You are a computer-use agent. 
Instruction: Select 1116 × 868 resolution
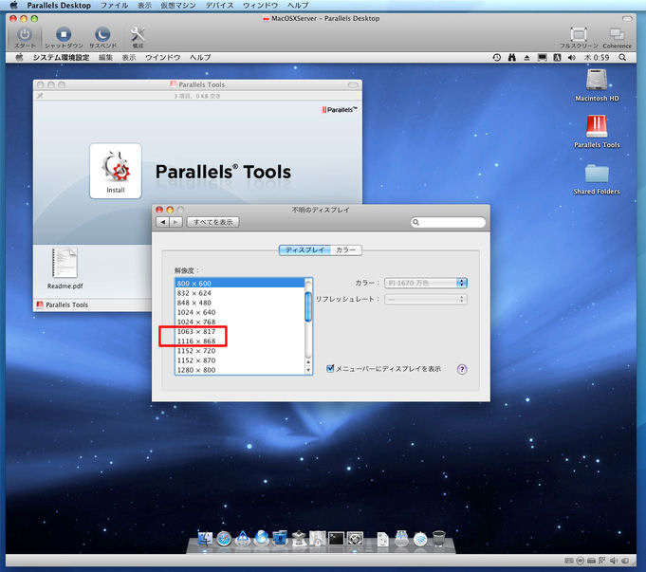click(240, 341)
